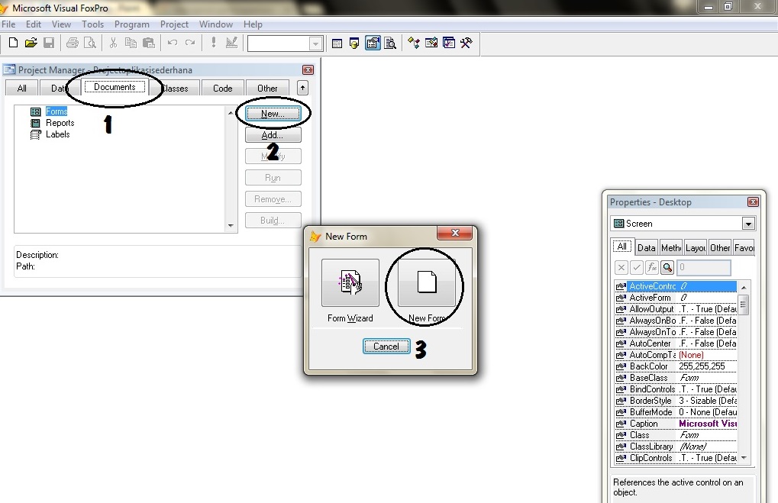Click the project list scroll down arrow

coord(231,225)
